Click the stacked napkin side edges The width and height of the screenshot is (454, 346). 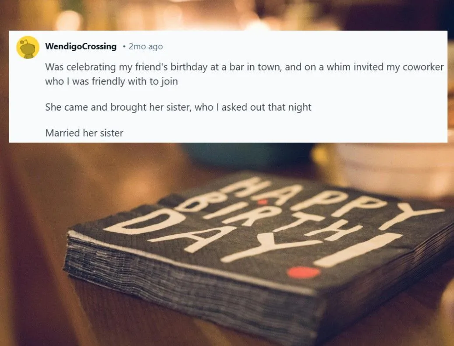click(x=175, y=280)
